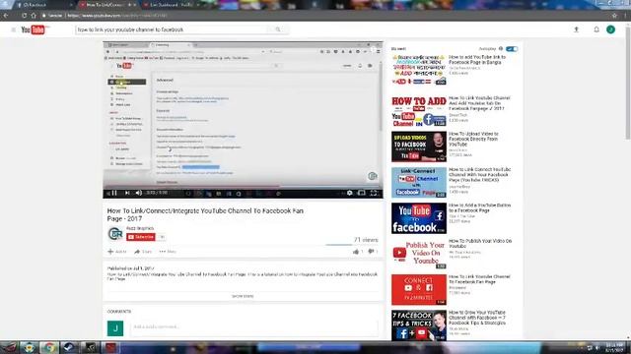Viewport: 631px width, 354px height.
Task: Open the notifications bell
Action: 596,29
